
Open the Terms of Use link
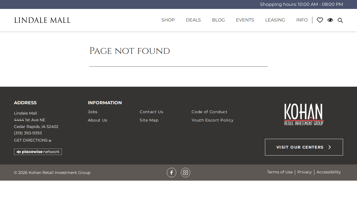280,172
